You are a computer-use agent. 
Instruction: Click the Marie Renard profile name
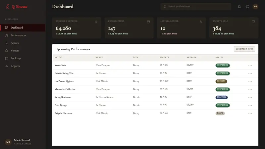pos(22,140)
